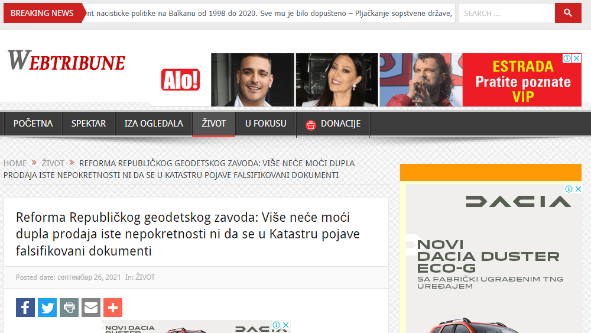Go to ŽIVOT breadcrumb link
This screenshot has height=333, width=591.
(53, 163)
